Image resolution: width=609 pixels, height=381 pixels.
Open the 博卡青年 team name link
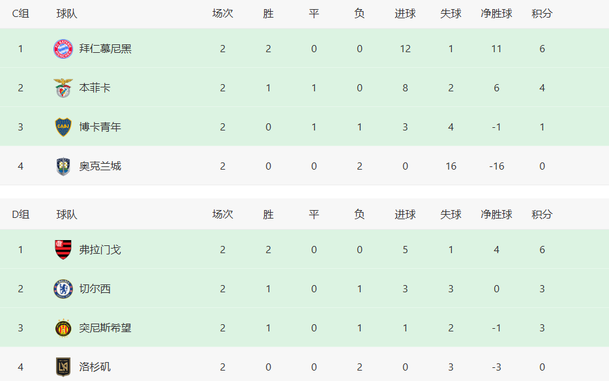pos(100,127)
